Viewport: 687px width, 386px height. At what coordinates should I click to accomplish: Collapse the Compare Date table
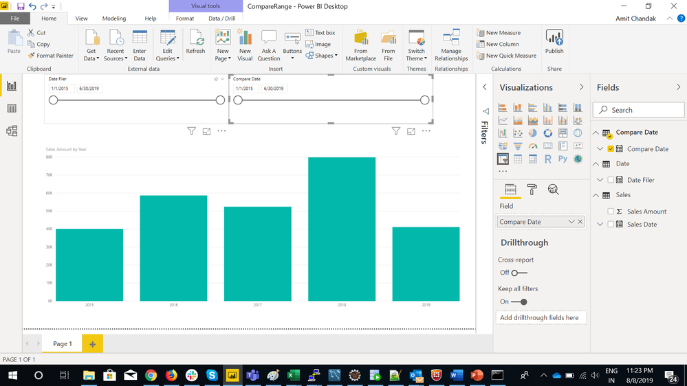pyautogui.click(x=596, y=133)
